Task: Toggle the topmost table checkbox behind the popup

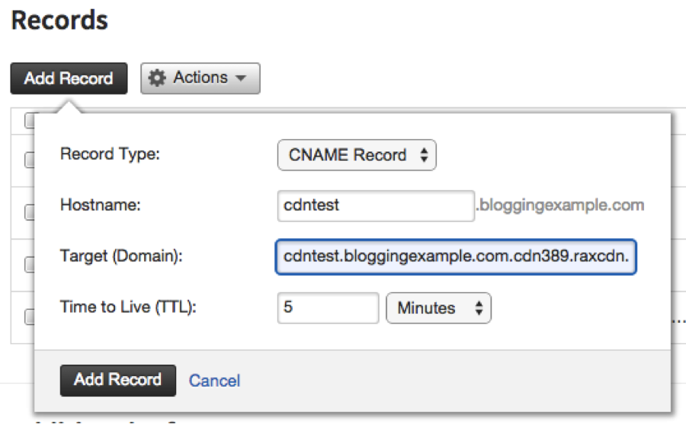Action: (29, 120)
